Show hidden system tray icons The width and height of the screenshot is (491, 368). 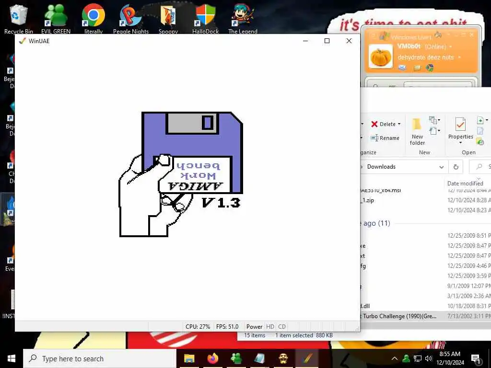[395, 358]
